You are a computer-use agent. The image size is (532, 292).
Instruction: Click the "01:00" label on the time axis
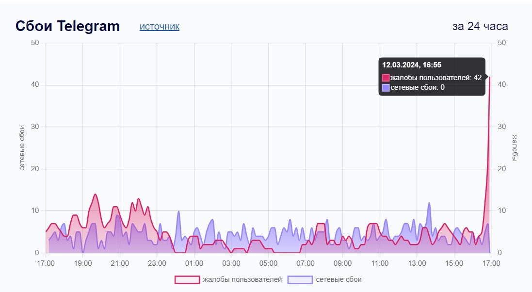194,264
